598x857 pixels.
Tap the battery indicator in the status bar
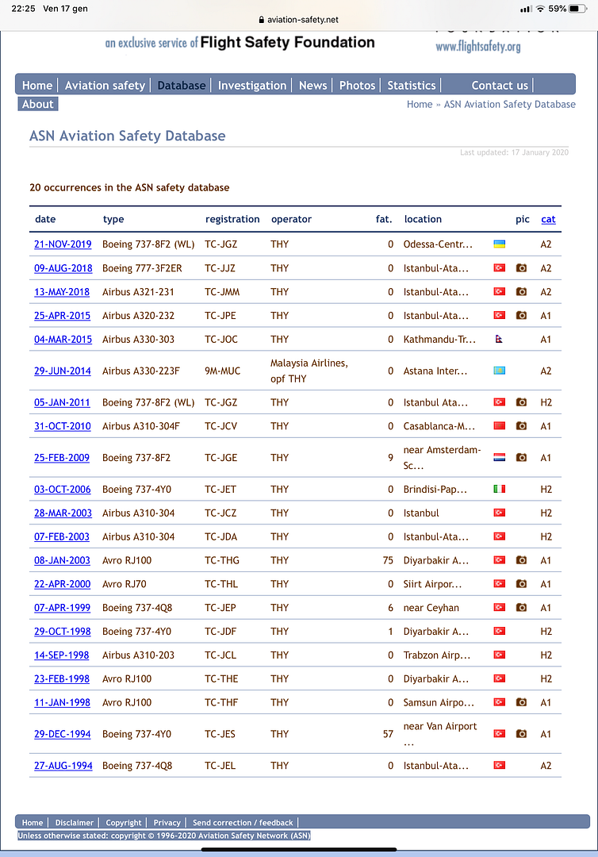tap(577, 9)
